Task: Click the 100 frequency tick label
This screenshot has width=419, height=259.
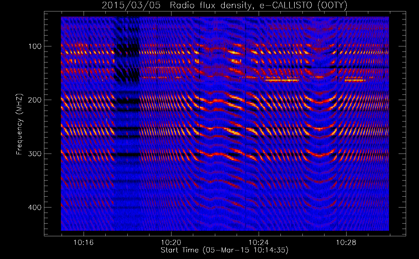Action: [x=35, y=46]
